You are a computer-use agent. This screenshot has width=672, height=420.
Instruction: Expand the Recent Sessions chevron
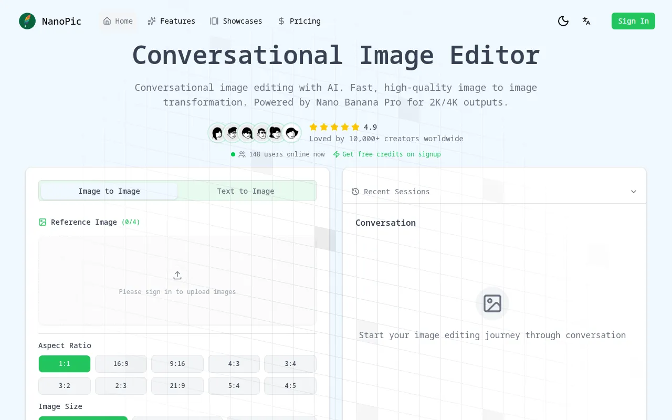click(x=634, y=192)
